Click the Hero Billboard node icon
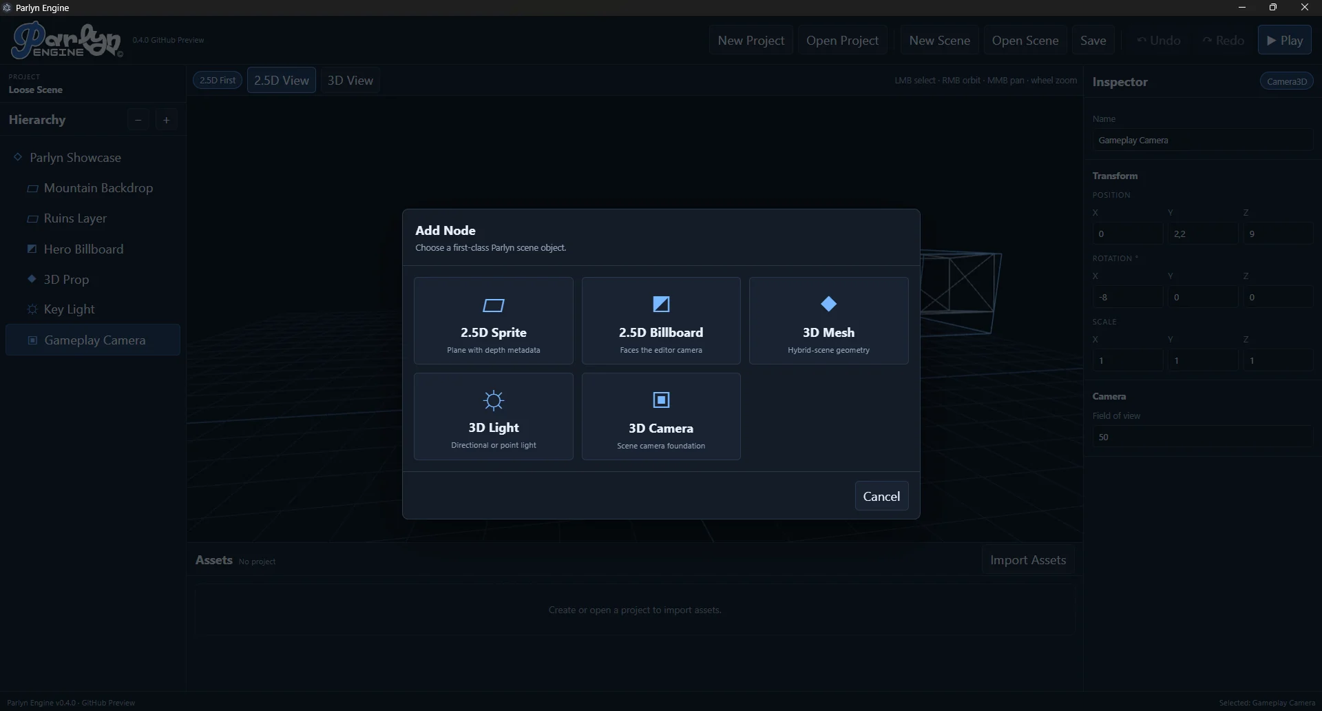 (x=32, y=249)
